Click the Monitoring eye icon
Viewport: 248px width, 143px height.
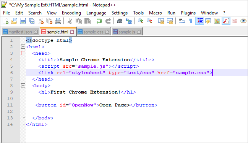243,21
